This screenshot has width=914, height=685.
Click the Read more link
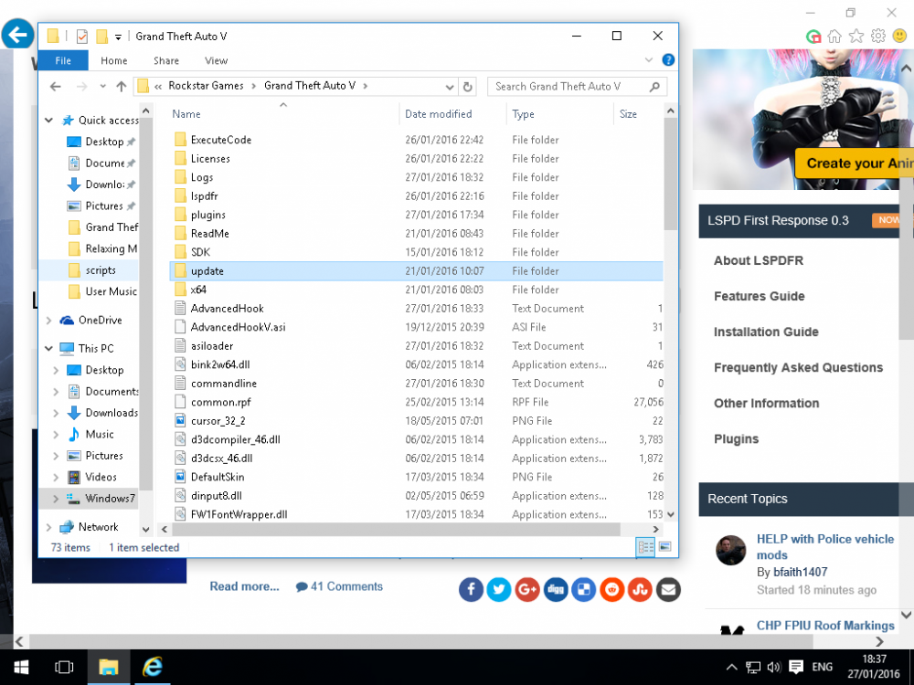click(x=244, y=586)
